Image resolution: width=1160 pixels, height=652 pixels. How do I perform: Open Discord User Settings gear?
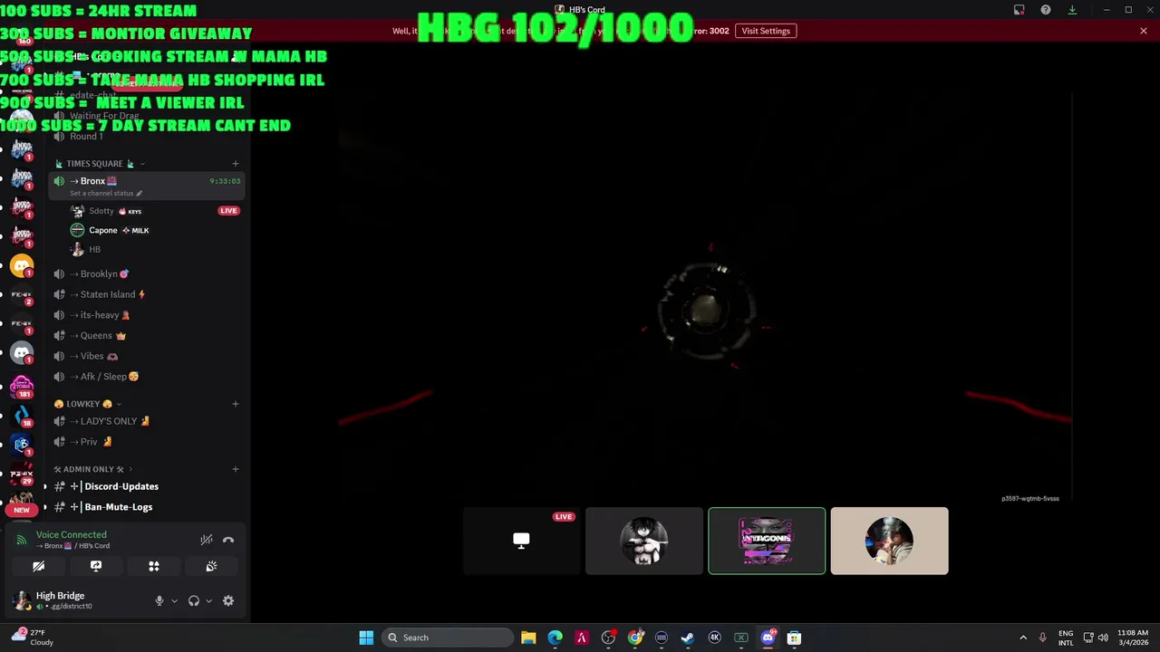click(x=228, y=600)
